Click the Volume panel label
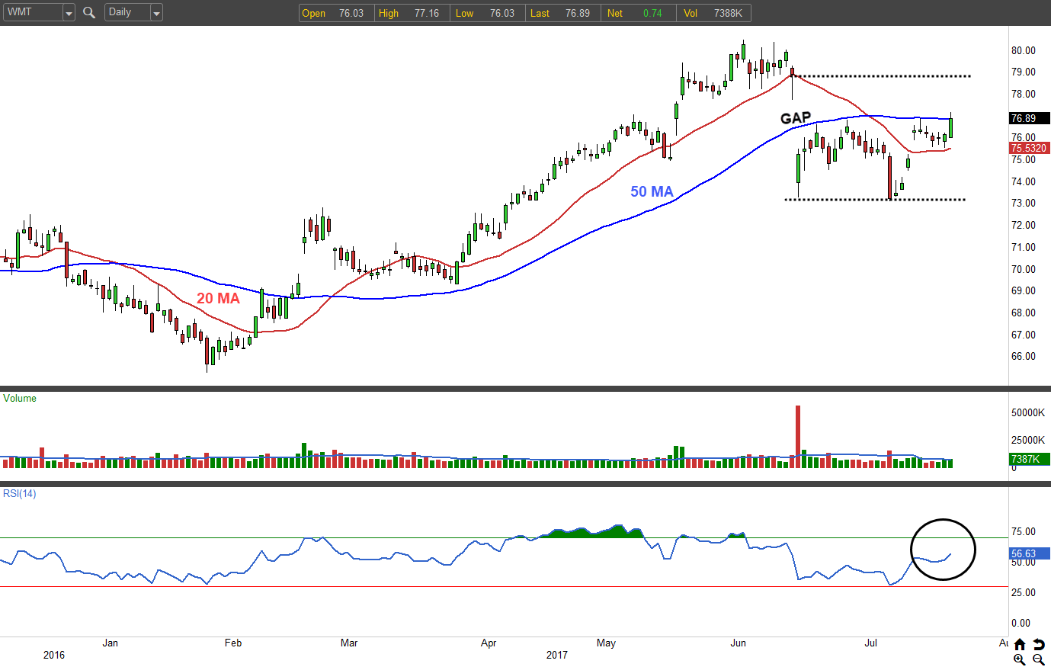Screen dimensions: 1051x667 tap(20, 399)
